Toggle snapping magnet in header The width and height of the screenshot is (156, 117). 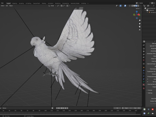[x=61, y=6]
